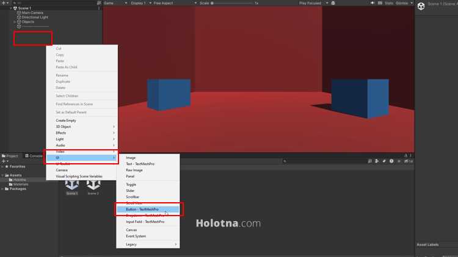Click the Project panel lock icon
Screen dimensions: 458x257
405,155
